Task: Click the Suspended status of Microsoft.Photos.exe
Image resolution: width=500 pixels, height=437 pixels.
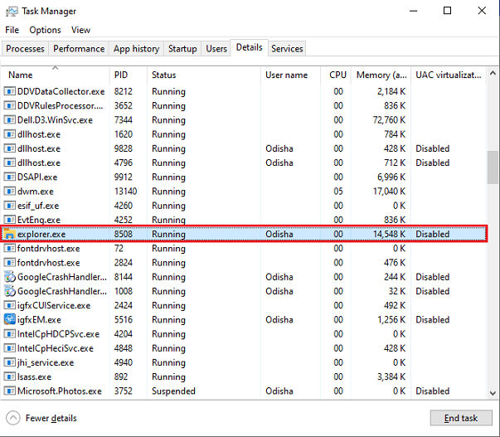Action: pyautogui.click(x=173, y=391)
